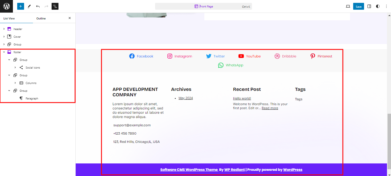Open the editor Options three-dot menu

coord(386,6)
